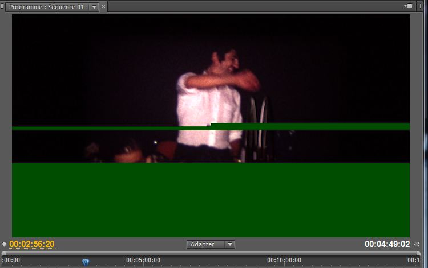The height and width of the screenshot is (268, 428).
Task: Click the current timecode 00:02:56:20
Action: [x=32, y=244]
